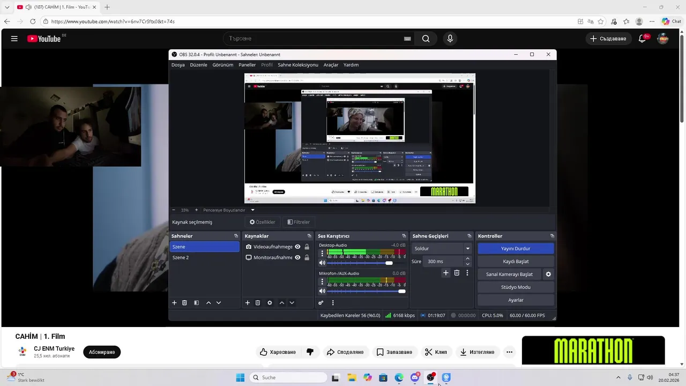Open source properties gear in Kaynaklar toolbar
This screenshot has height=386, width=686.
270,303
